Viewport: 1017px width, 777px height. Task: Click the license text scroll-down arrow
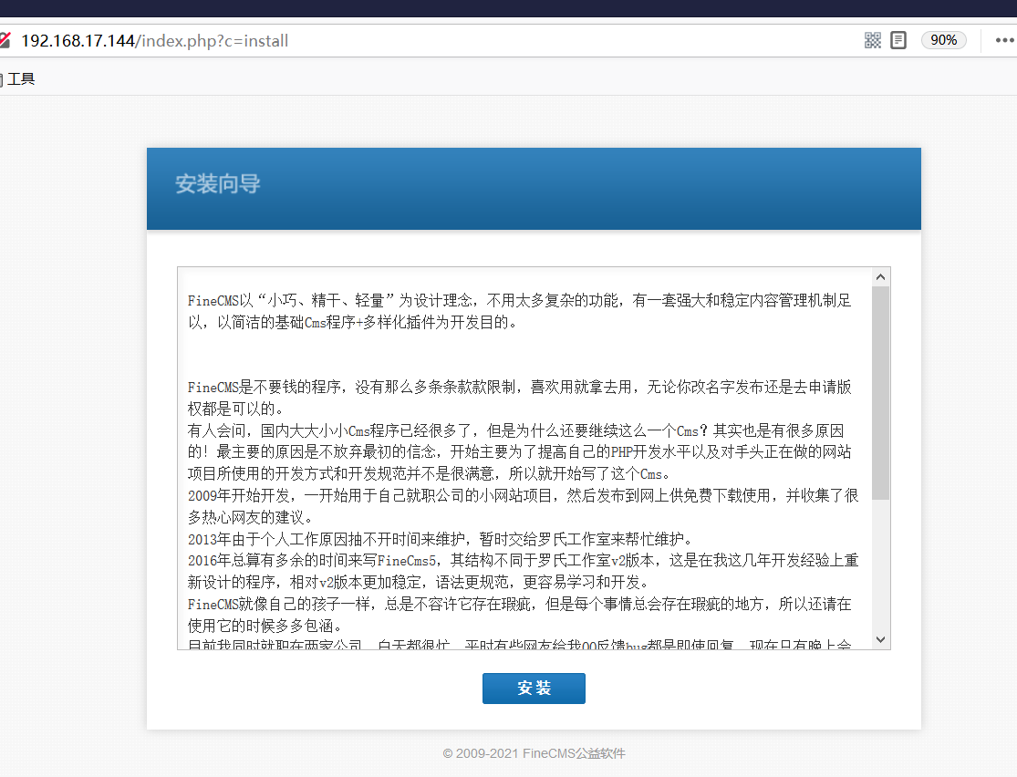(x=880, y=639)
